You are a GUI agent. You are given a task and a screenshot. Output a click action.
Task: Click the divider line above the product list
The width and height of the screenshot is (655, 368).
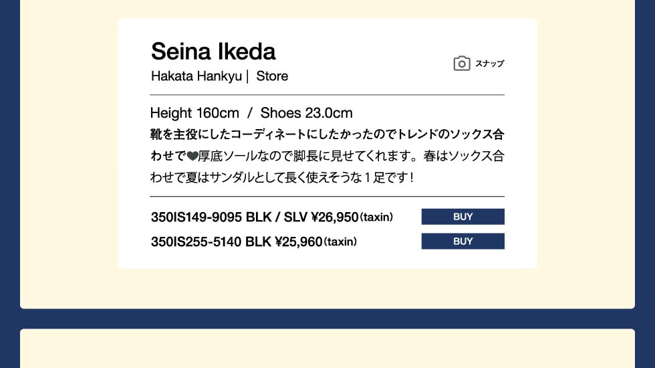click(x=327, y=197)
